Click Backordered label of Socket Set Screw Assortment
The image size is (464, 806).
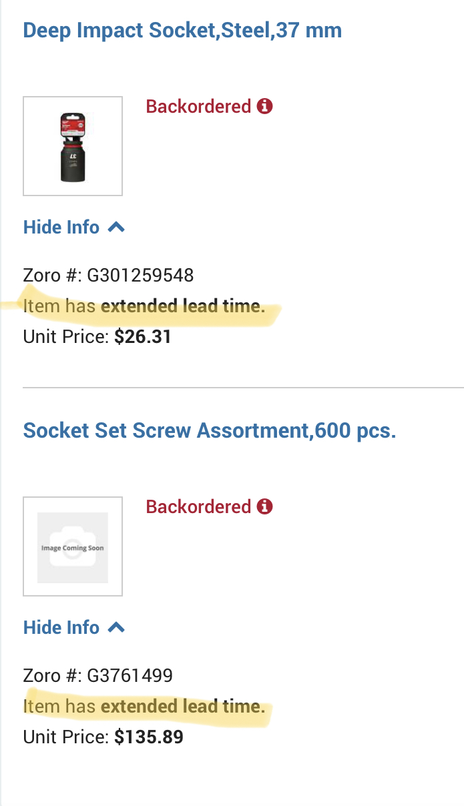point(198,506)
